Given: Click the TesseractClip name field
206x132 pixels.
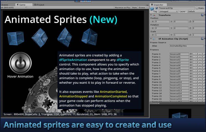Looking at the screenshot, I should tap(177, 8).
